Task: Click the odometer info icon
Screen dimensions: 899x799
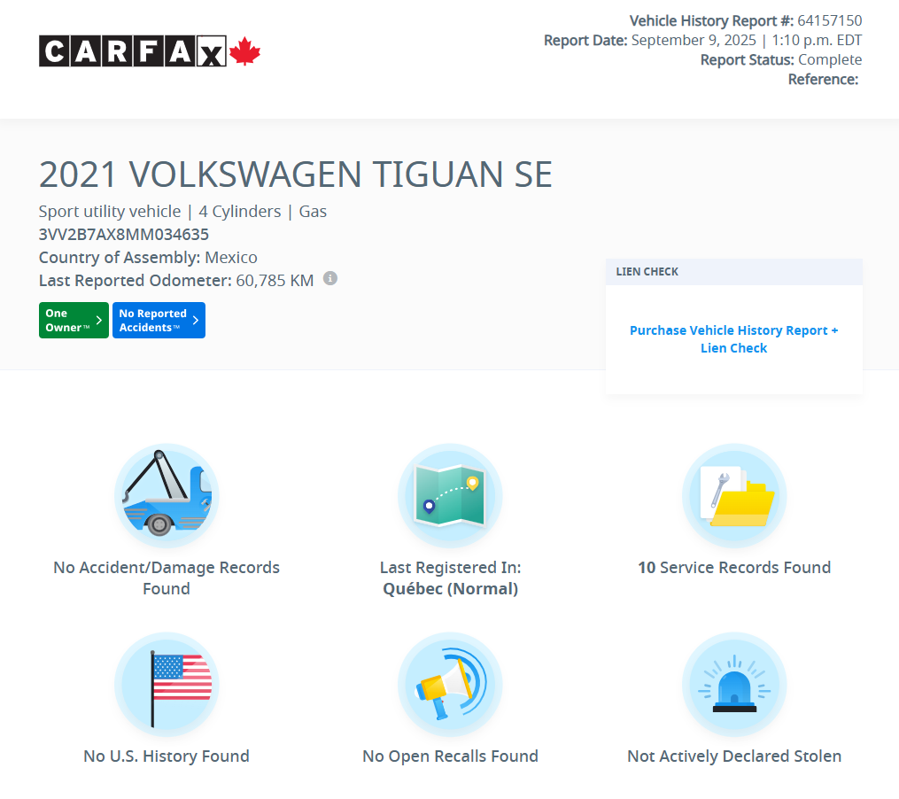Action: tap(330, 278)
